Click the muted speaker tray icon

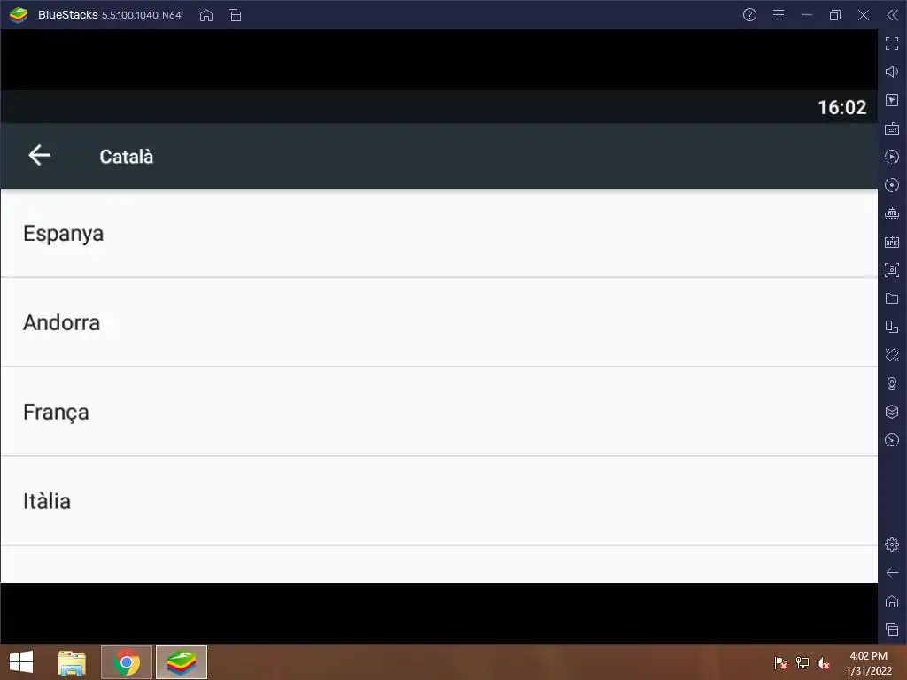[824, 663]
